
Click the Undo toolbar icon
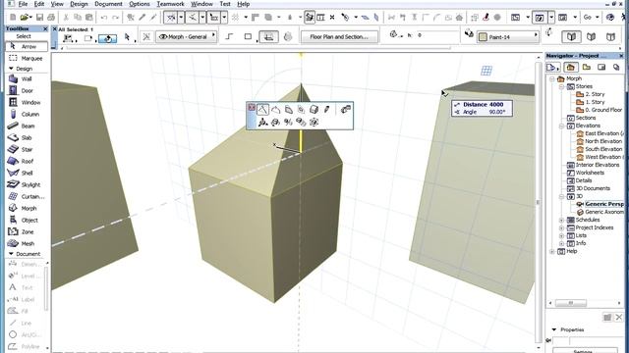tap(104, 18)
